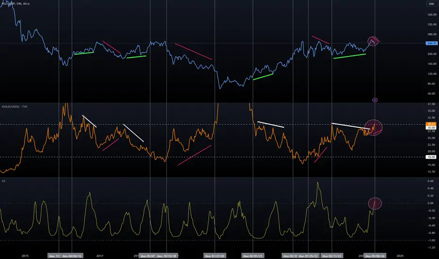Select the 1W Arca symbol legend
439x259 pixels.
pos(16,4)
